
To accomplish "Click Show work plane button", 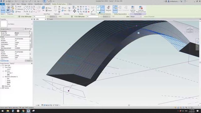I will tap(48, 8).
